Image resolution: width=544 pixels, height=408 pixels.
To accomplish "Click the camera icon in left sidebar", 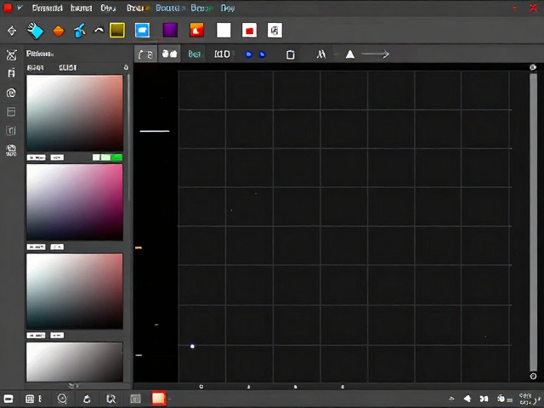I will click(x=11, y=150).
